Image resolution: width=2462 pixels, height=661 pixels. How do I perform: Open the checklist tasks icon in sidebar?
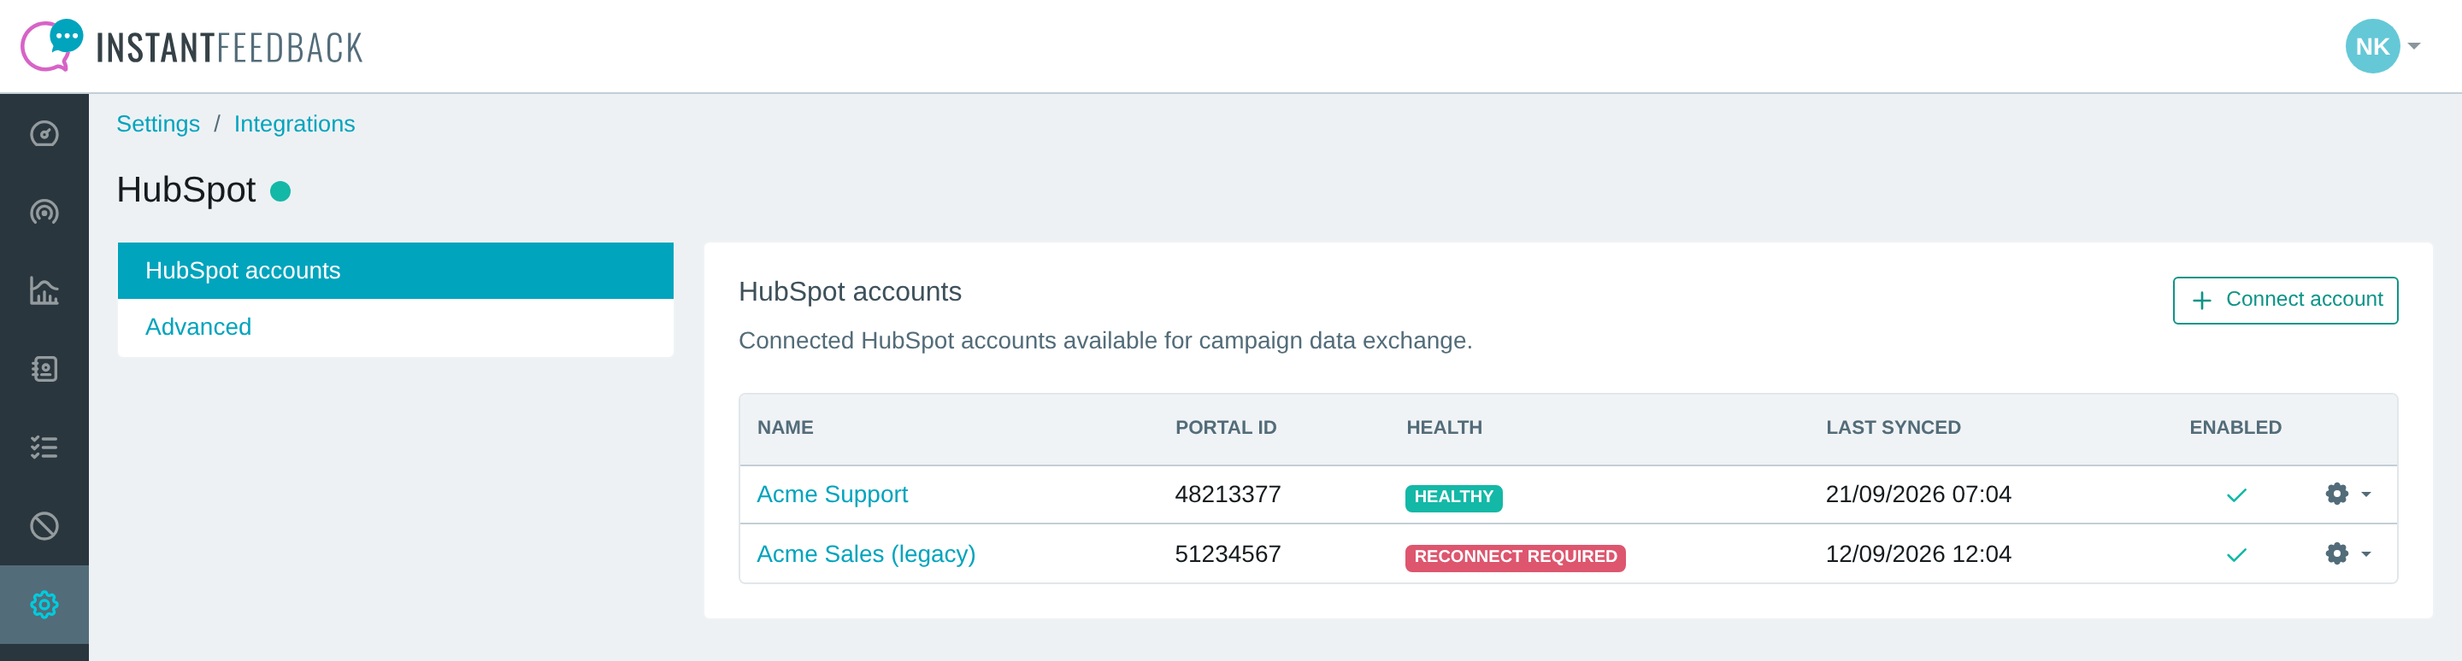point(44,447)
